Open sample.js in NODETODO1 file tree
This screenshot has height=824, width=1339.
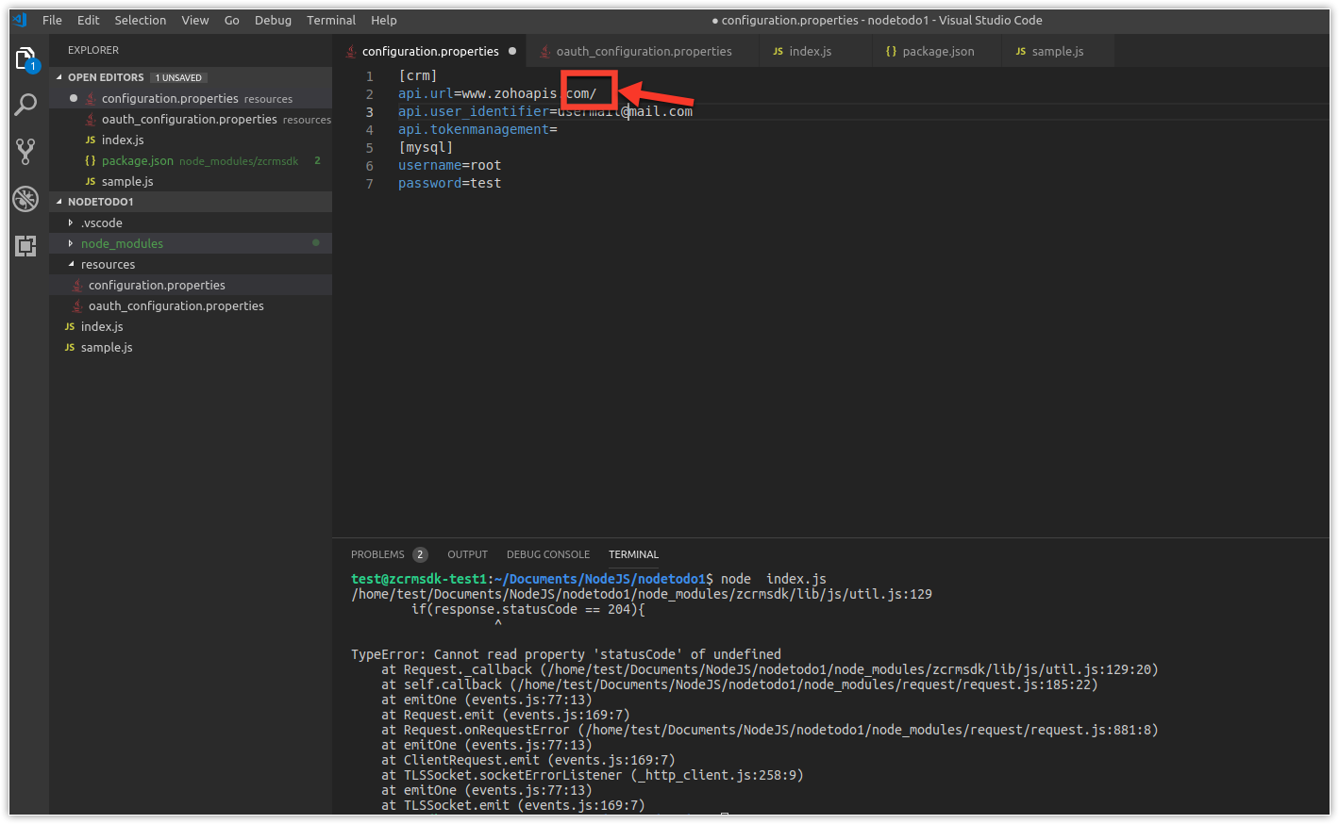coord(191,347)
